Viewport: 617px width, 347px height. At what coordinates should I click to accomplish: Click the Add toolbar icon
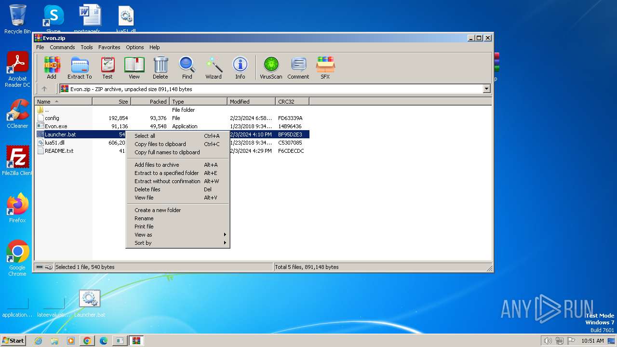pos(52,67)
